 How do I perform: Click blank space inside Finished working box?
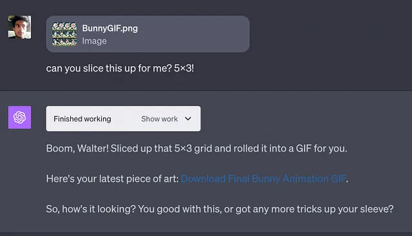126,119
